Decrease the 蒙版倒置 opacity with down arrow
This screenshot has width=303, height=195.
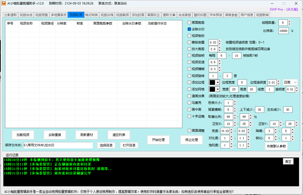219,44
